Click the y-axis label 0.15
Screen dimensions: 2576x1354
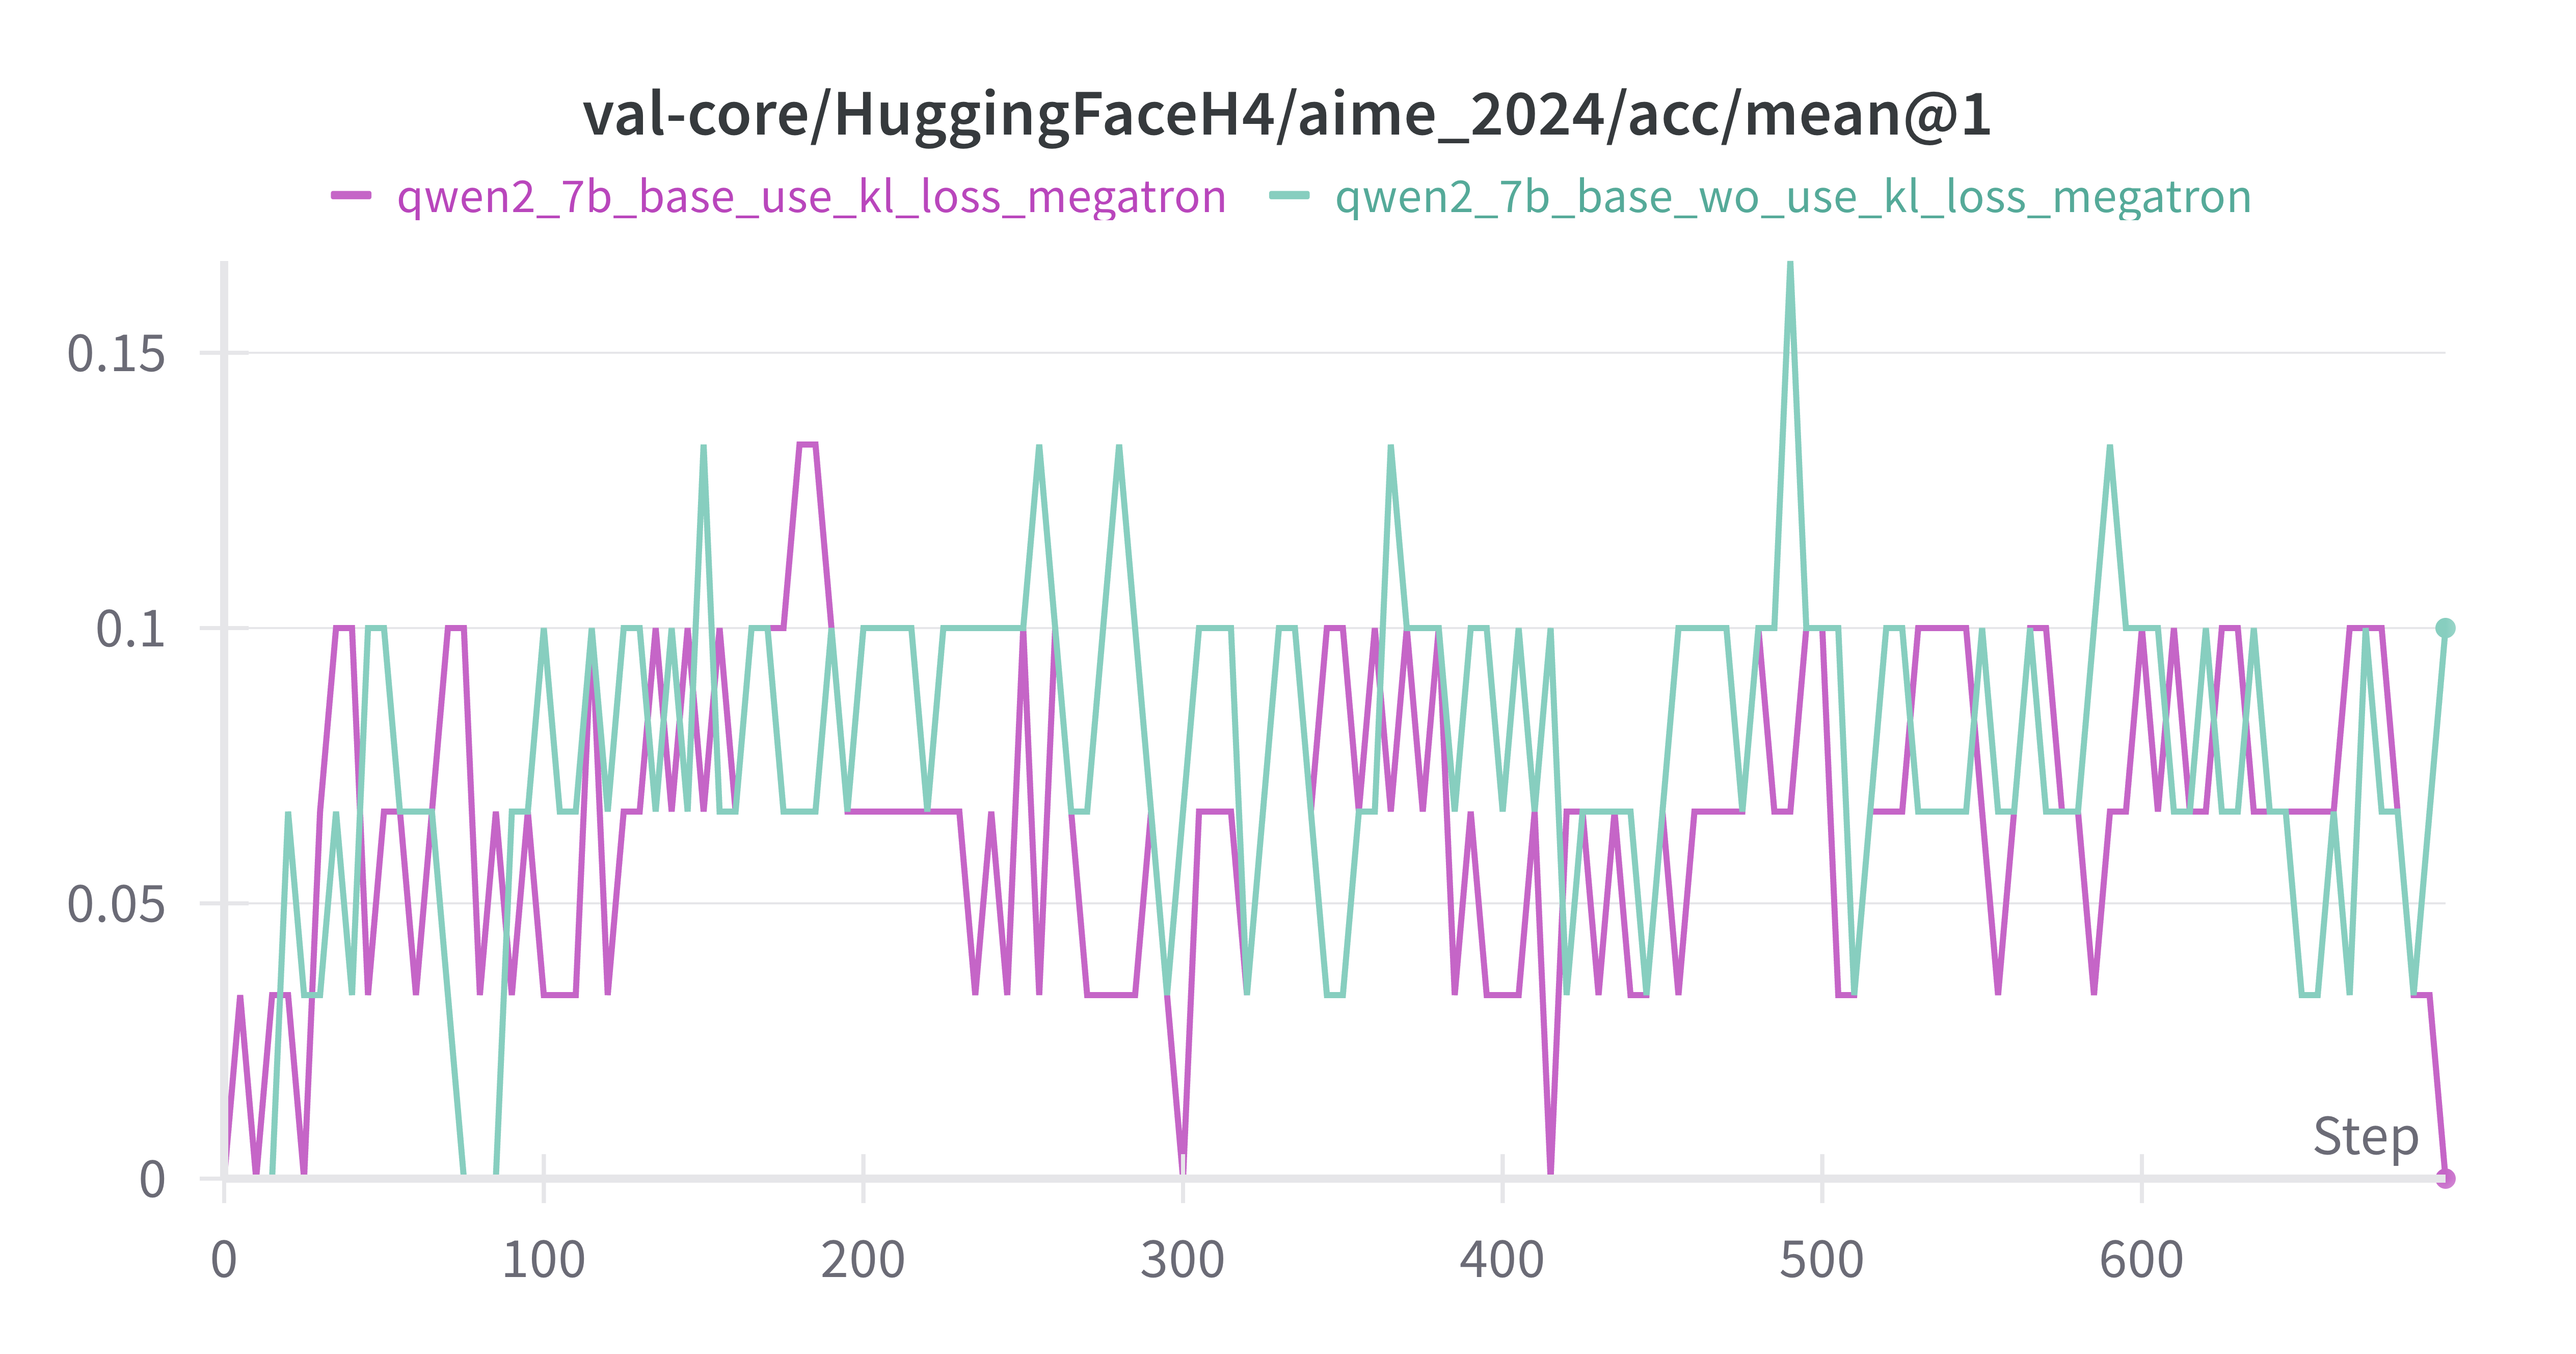point(116,353)
